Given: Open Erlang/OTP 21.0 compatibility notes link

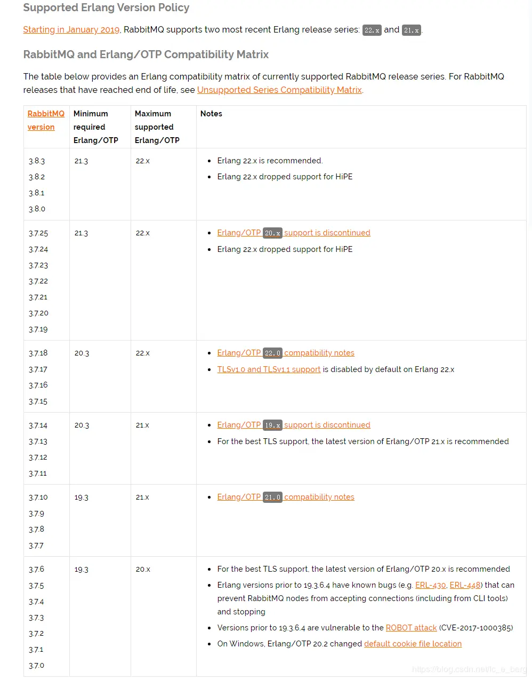Looking at the screenshot, I should click(x=286, y=497).
